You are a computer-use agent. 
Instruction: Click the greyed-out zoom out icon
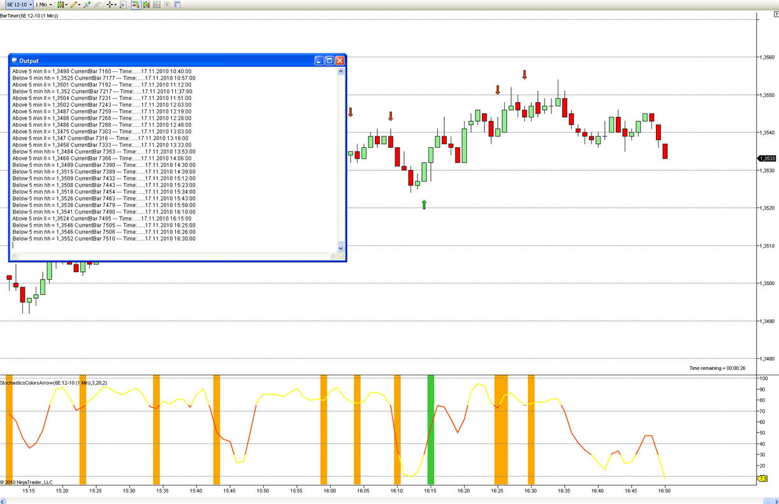[97, 4]
